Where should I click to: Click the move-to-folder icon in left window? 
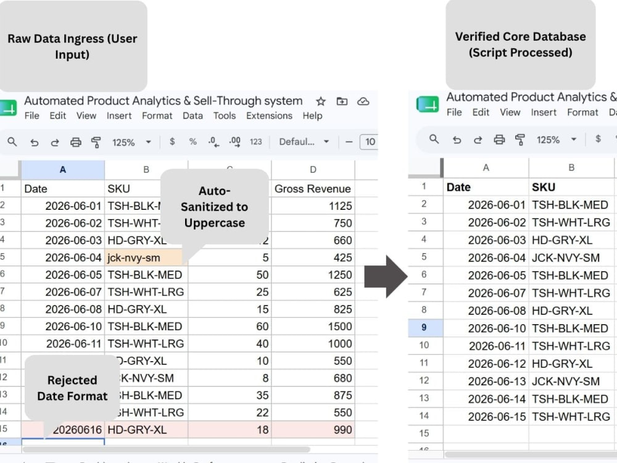pyautogui.click(x=342, y=102)
